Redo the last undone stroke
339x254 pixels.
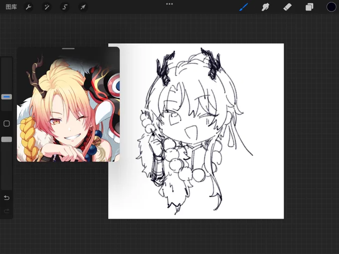pos(6,211)
